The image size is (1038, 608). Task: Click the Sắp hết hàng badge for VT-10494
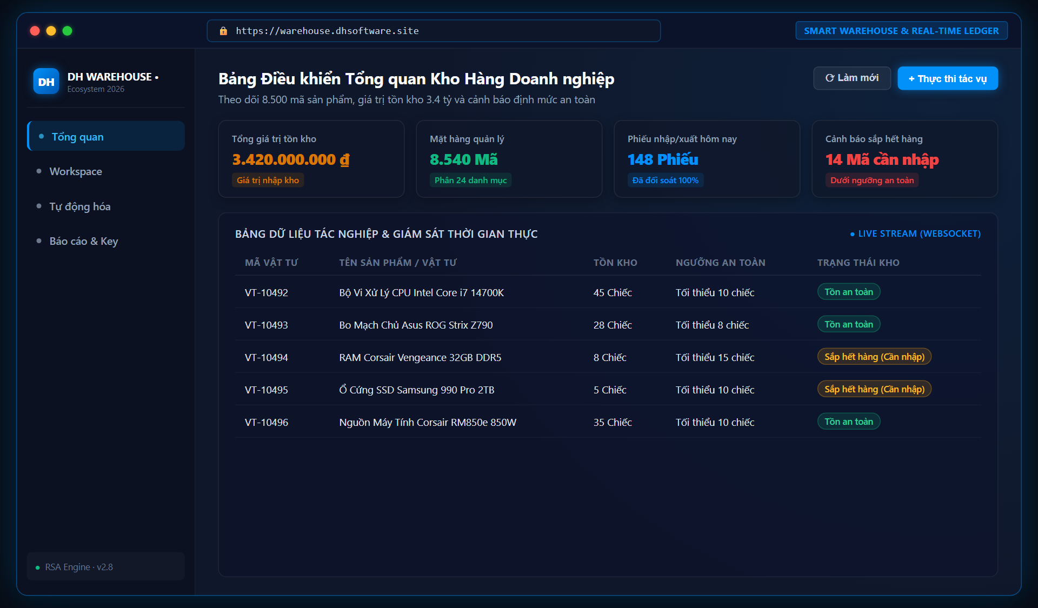coord(874,357)
